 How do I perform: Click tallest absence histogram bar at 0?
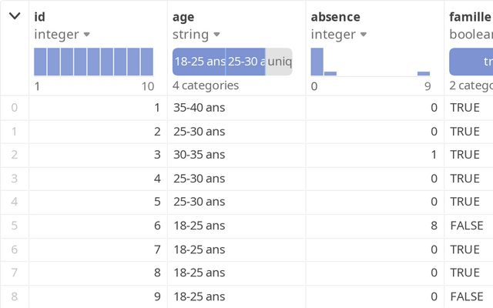coord(317,62)
